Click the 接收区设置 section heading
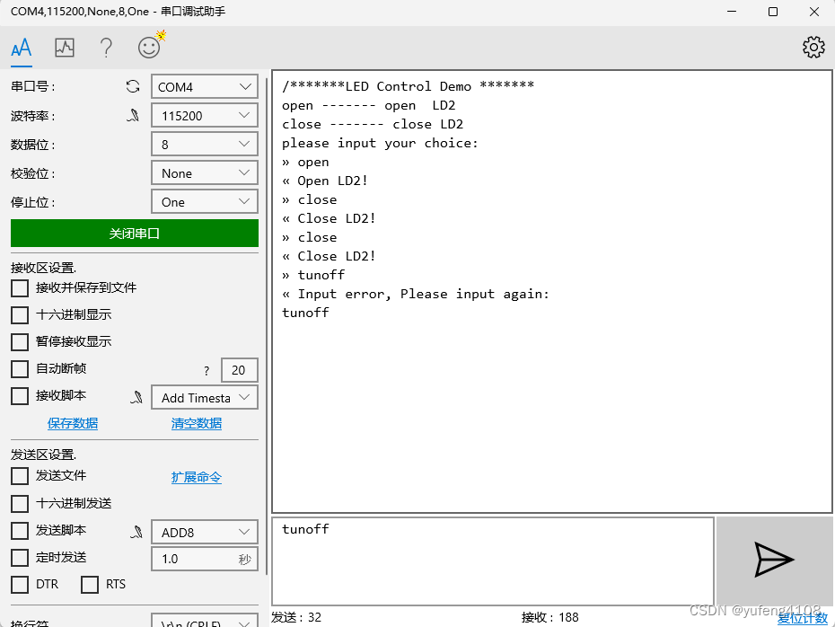 pyautogui.click(x=44, y=268)
